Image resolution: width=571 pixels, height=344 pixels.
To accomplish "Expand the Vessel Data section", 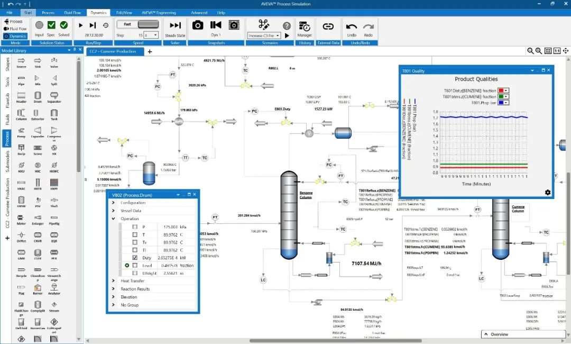I will point(113,211).
